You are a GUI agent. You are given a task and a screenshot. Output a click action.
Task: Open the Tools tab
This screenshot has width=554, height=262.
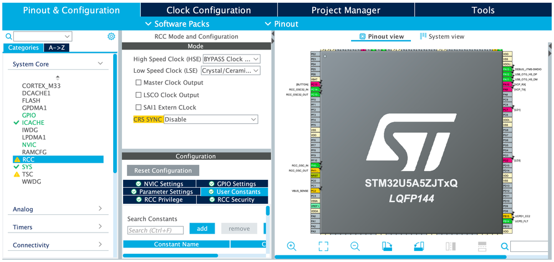point(483,10)
